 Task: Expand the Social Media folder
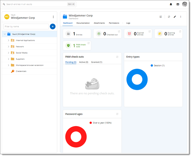[8, 53]
